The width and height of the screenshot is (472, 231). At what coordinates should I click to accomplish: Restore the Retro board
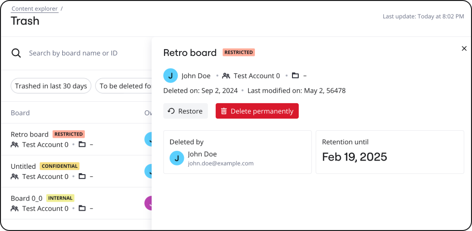coord(185,111)
